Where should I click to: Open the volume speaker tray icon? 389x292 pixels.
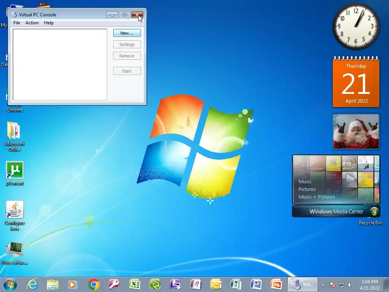coord(350,285)
